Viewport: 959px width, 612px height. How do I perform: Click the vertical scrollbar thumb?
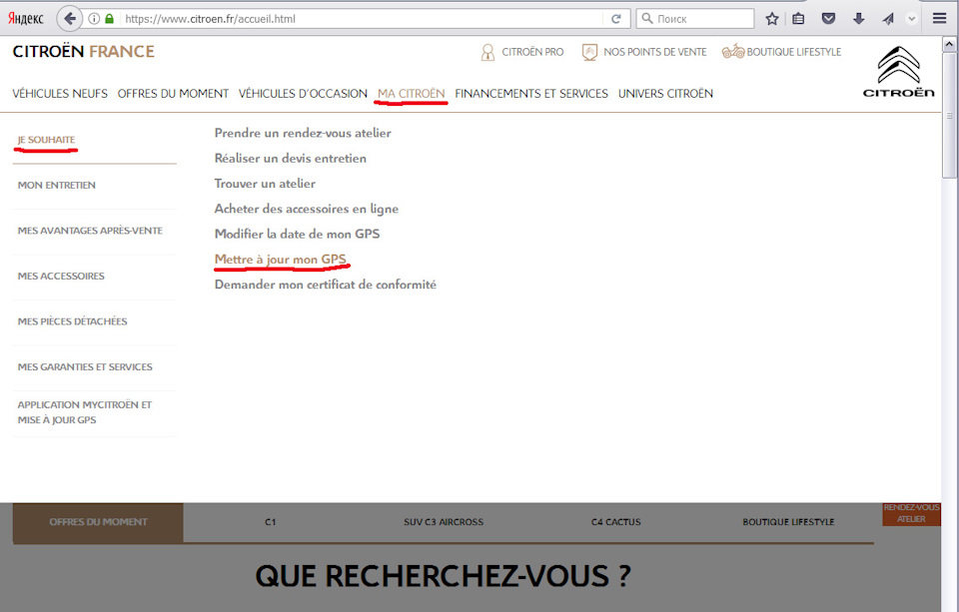[x=949, y=115]
